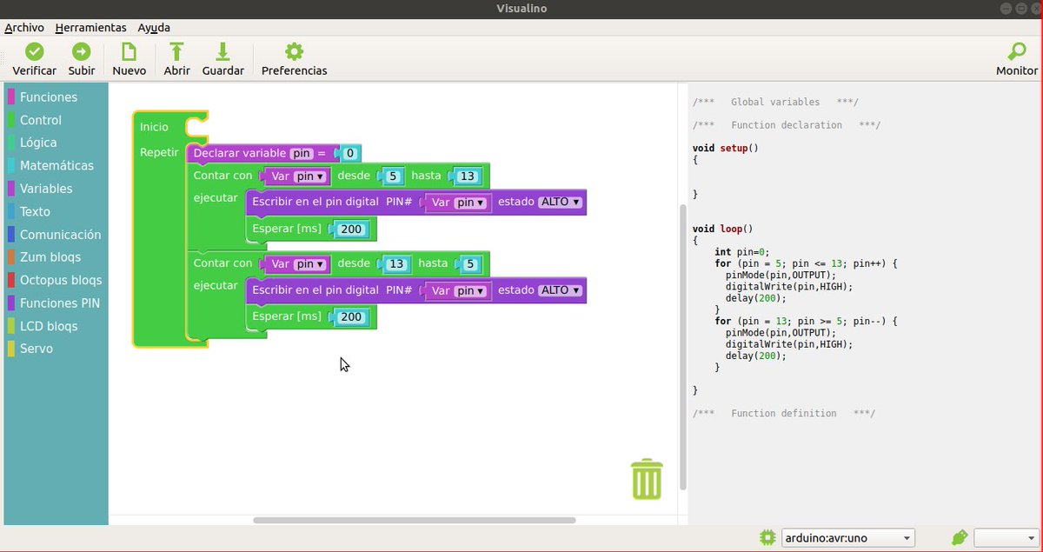Open the Herramientas menu

tap(90, 28)
